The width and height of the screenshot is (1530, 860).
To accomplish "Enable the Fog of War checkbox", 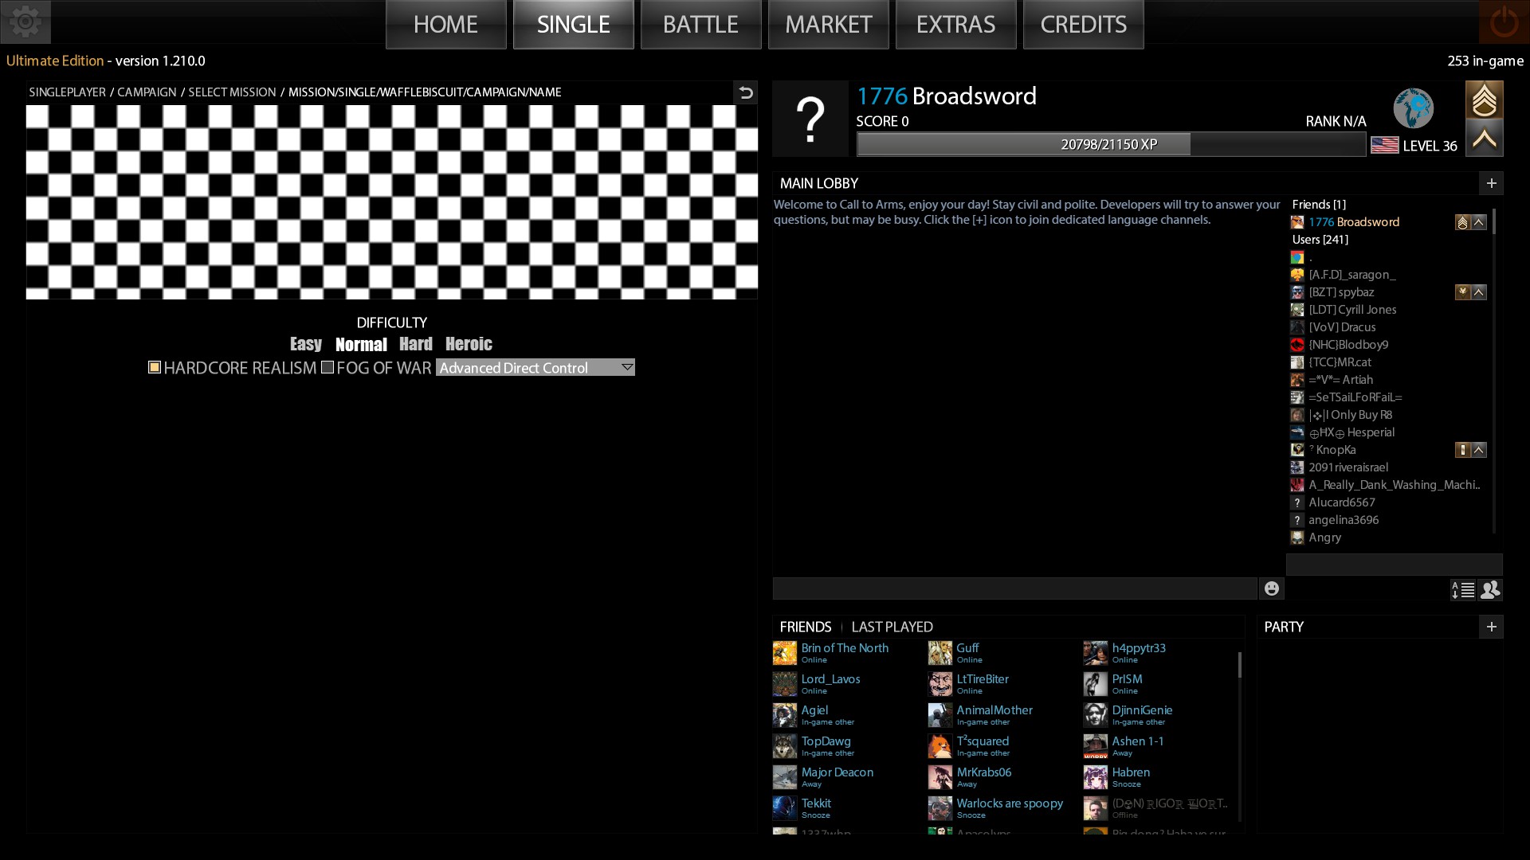I will (328, 368).
